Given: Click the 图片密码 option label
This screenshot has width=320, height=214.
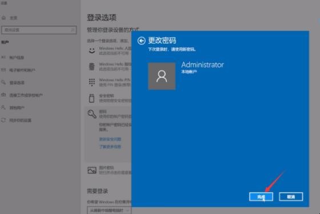Looking at the screenshot, I should (x=106, y=168).
